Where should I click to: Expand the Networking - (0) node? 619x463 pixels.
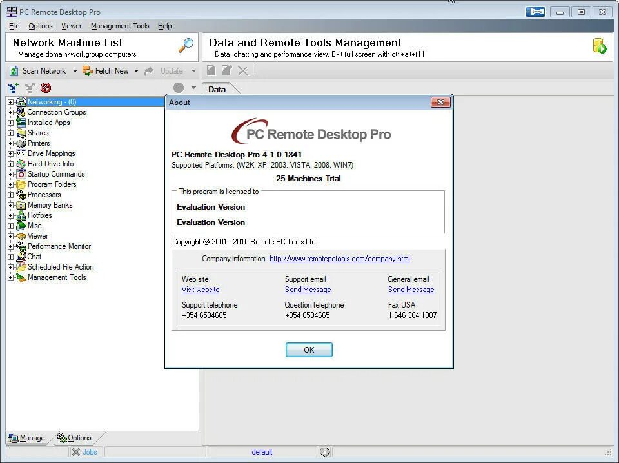[x=11, y=102]
